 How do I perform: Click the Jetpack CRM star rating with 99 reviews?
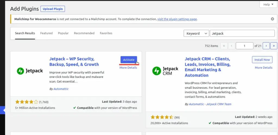pyautogui.click(x=162, y=117)
